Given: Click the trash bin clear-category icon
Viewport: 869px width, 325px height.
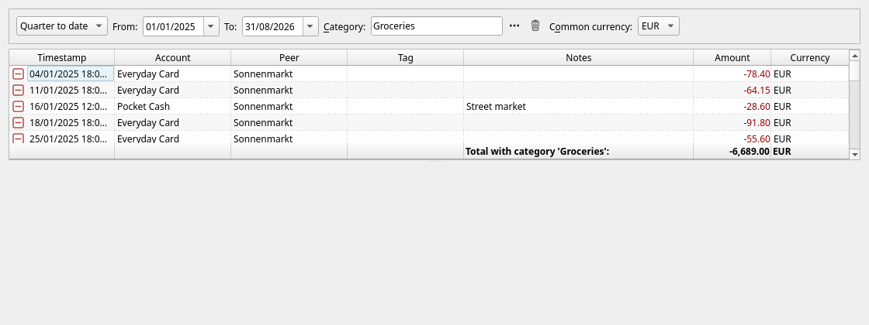Looking at the screenshot, I should [535, 26].
